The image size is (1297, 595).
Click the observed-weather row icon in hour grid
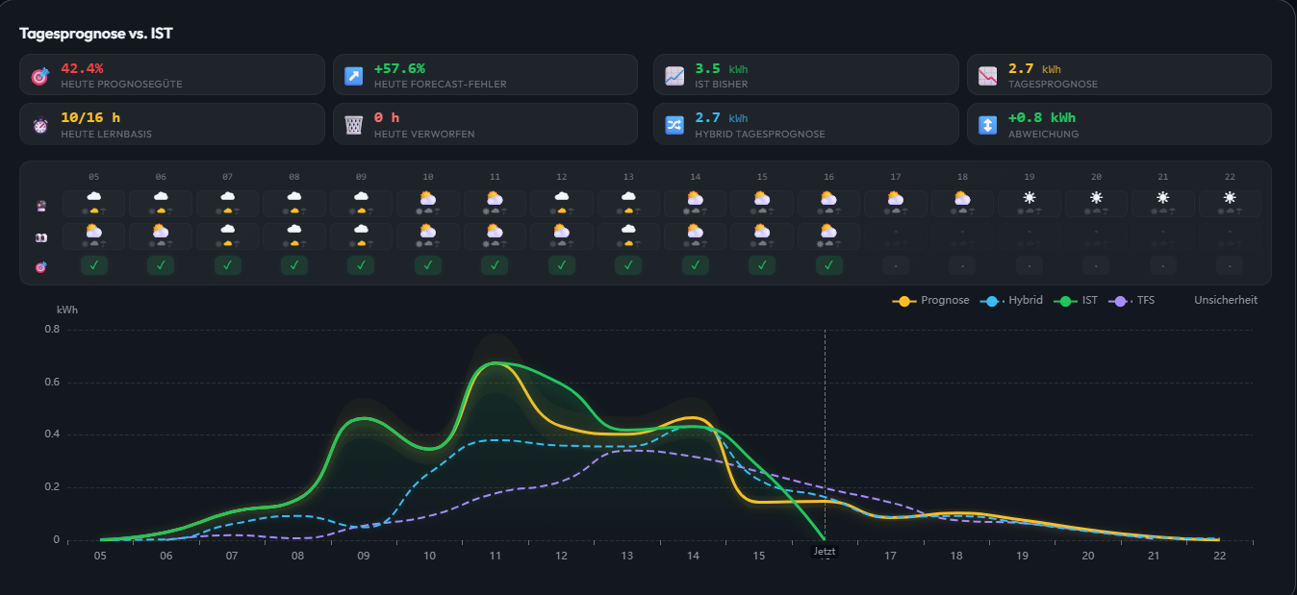point(40,237)
